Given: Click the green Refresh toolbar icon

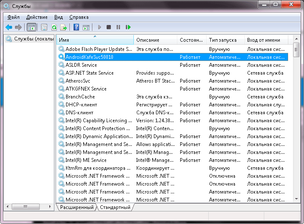Looking at the screenshot, I should click(54, 28).
